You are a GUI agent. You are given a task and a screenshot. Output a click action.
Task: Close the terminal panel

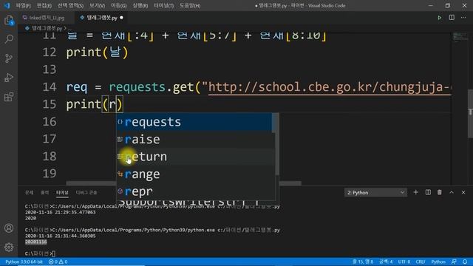pyautogui.click(x=463, y=192)
